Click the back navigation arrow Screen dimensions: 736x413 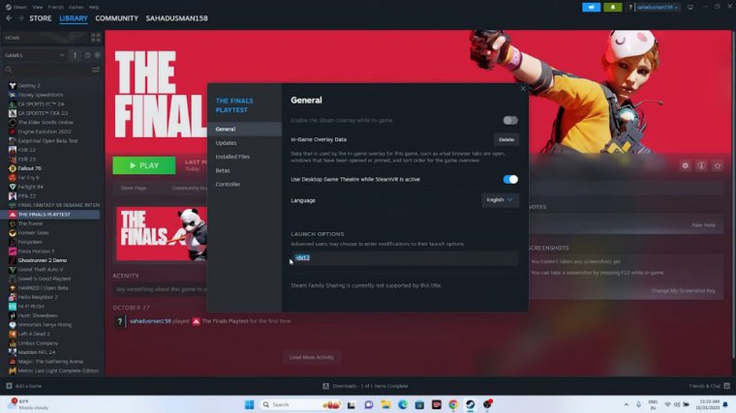tap(8, 17)
